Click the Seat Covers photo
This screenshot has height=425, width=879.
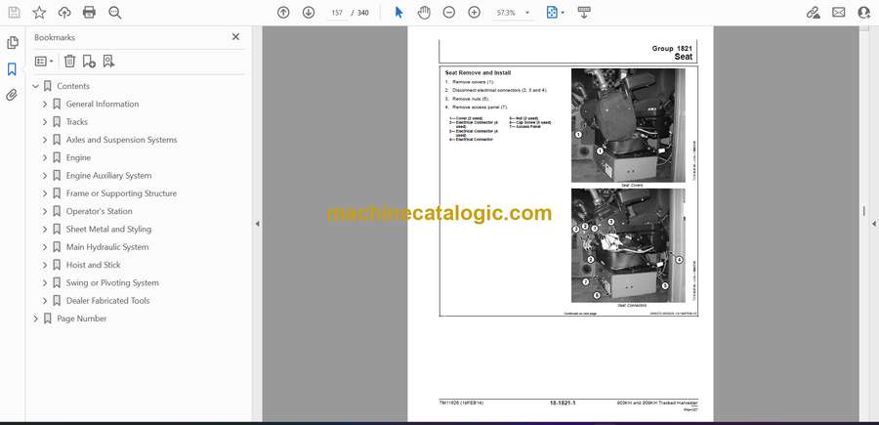pyautogui.click(x=628, y=126)
